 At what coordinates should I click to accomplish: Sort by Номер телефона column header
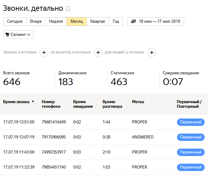51,104
